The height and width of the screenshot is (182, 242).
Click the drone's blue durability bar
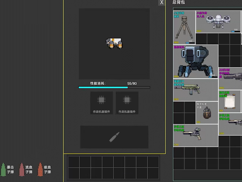pos(236,31)
